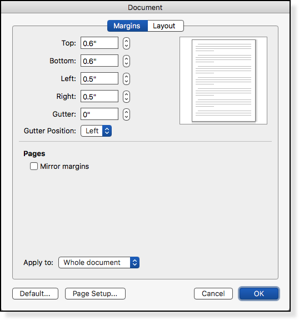This screenshot has height=320, width=299.
Task: Open the Gutter Position dropdown
Action: 96,131
